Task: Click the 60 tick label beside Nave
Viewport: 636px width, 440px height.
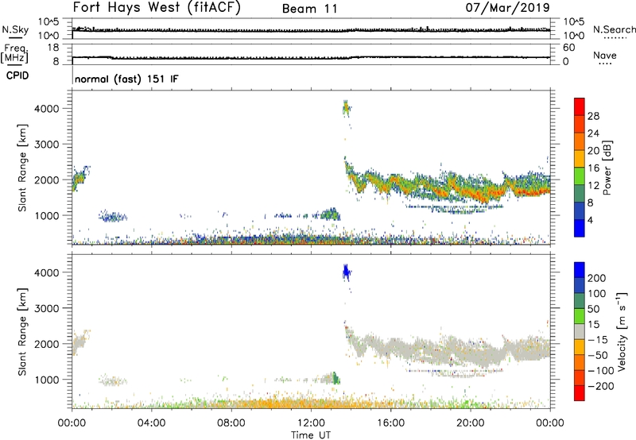Action: 568,48
